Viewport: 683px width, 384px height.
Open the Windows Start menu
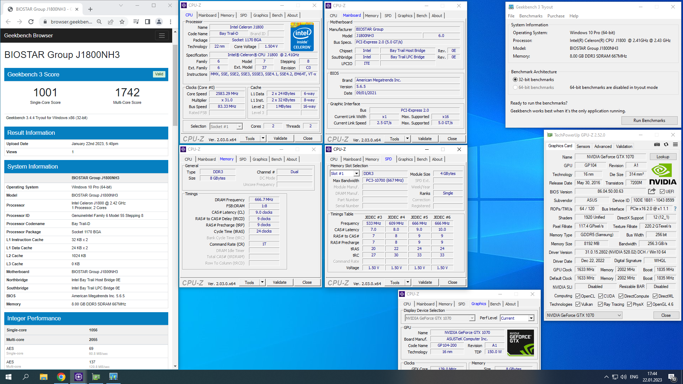[x=9, y=377]
